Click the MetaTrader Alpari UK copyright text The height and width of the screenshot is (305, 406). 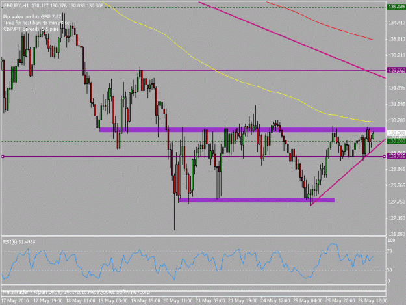click(77, 292)
